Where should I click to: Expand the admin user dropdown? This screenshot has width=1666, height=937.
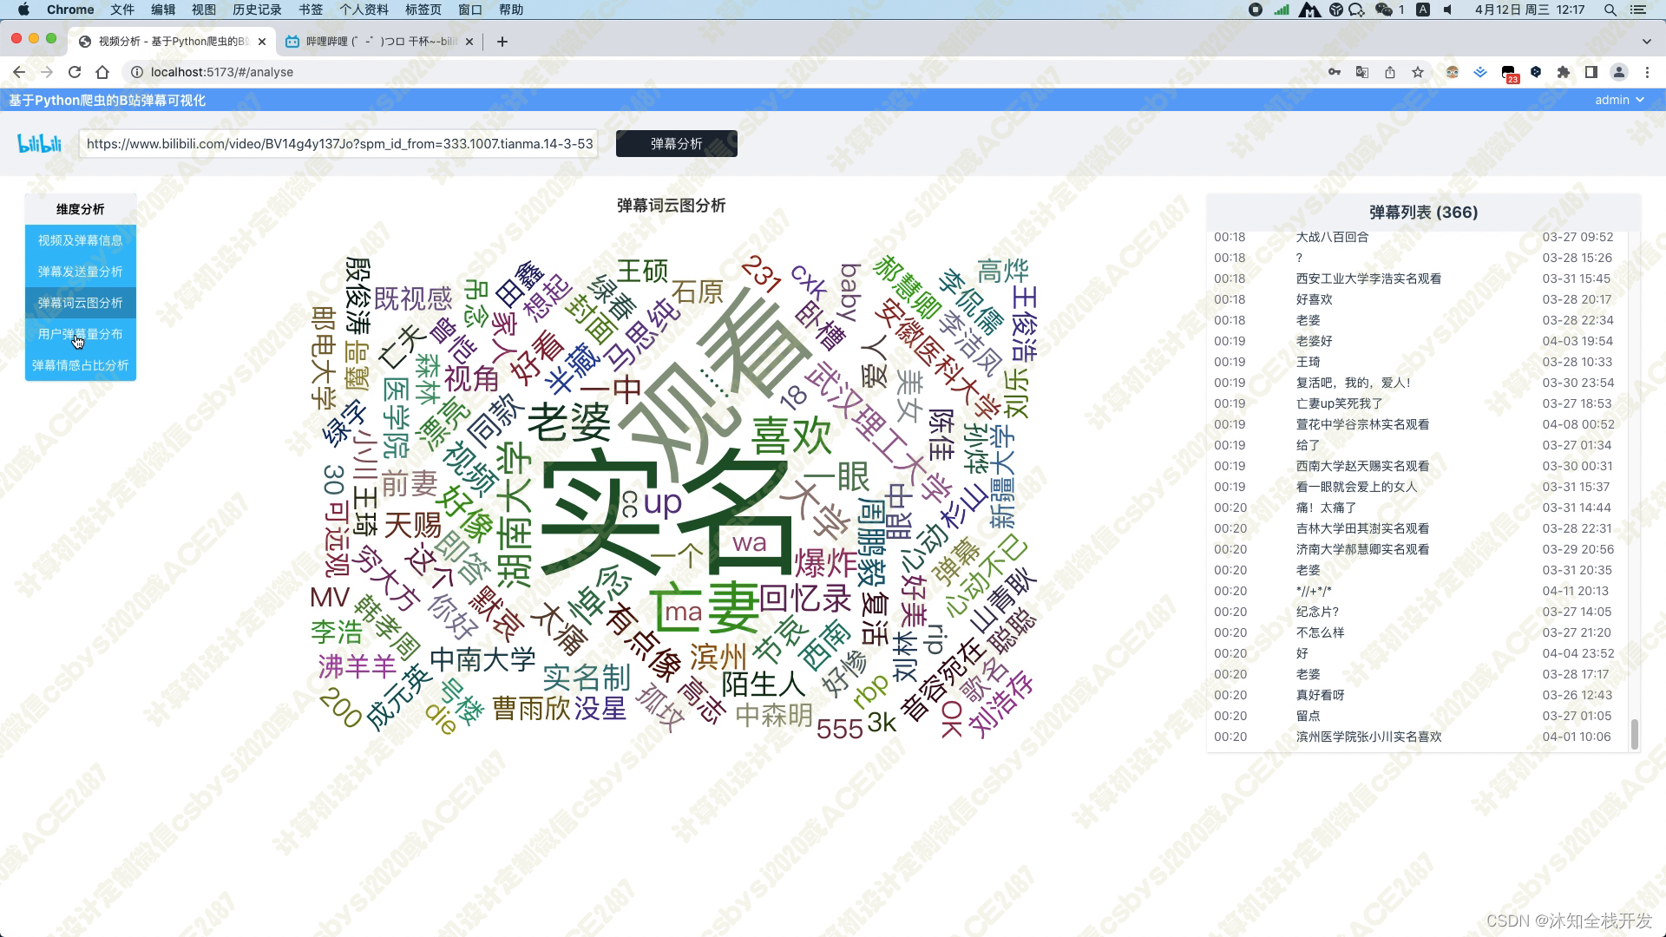(x=1619, y=100)
